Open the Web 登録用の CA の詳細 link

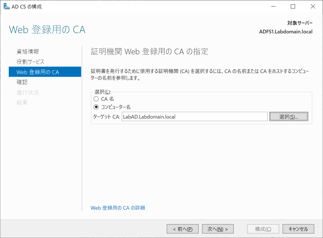(x=118, y=208)
